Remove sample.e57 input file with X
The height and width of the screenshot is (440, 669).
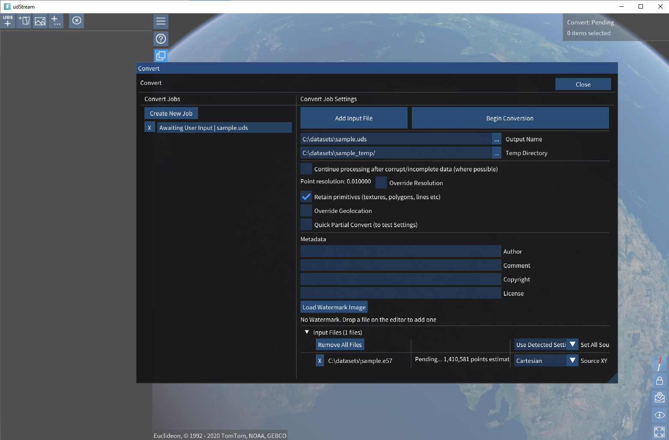tap(320, 361)
